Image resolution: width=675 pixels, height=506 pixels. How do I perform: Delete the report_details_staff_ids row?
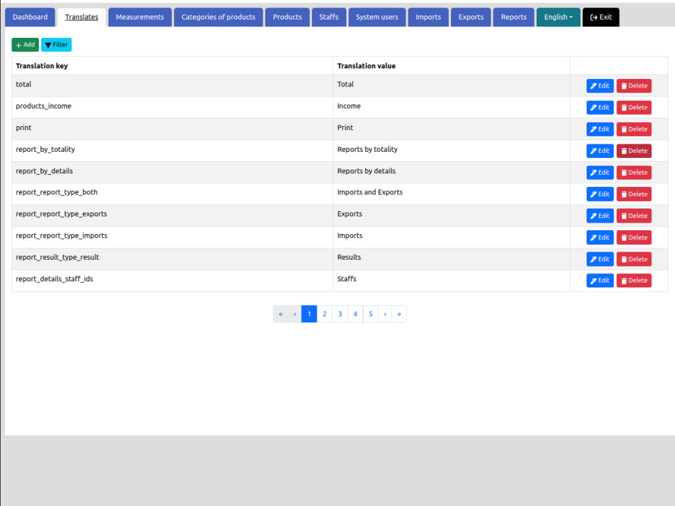pyautogui.click(x=634, y=281)
